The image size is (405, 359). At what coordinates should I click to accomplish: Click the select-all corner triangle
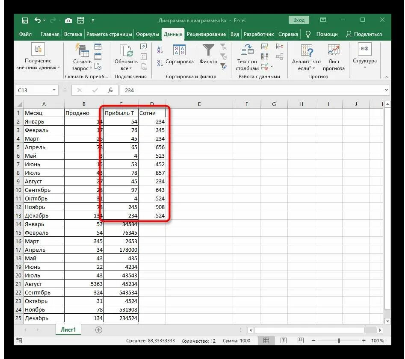coord(20,104)
